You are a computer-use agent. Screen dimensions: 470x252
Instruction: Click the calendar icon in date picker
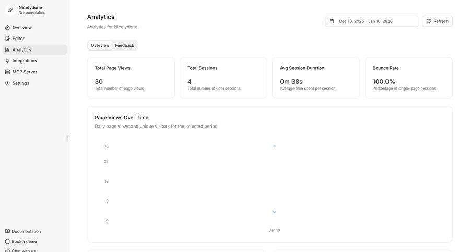[x=332, y=21]
